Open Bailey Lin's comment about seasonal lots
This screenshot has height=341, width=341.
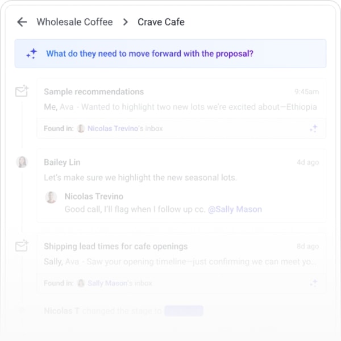[140, 177]
